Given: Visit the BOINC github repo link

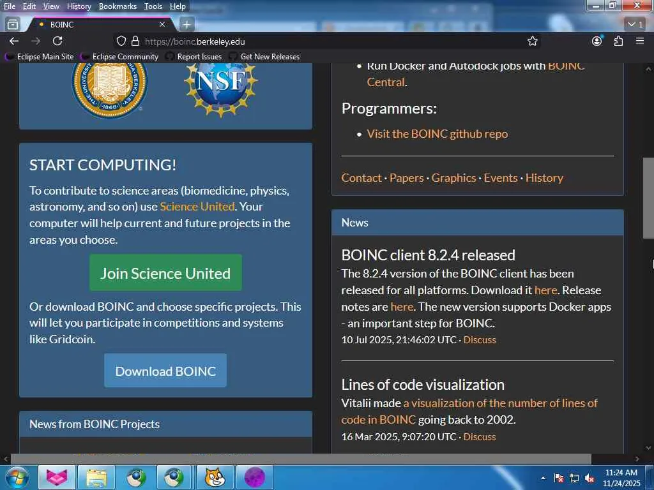Looking at the screenshot, I should click(x=437, y=134).
